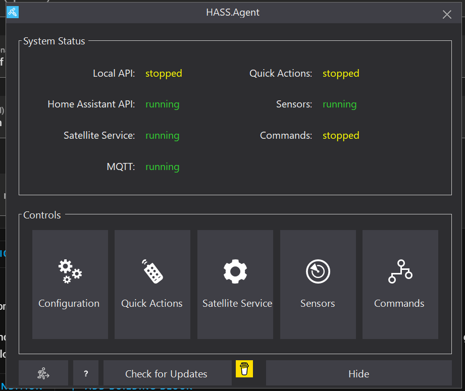Viewport: 465px width, 391px height.
Task: Click the MQTT running status
Action: pos(163,166)
